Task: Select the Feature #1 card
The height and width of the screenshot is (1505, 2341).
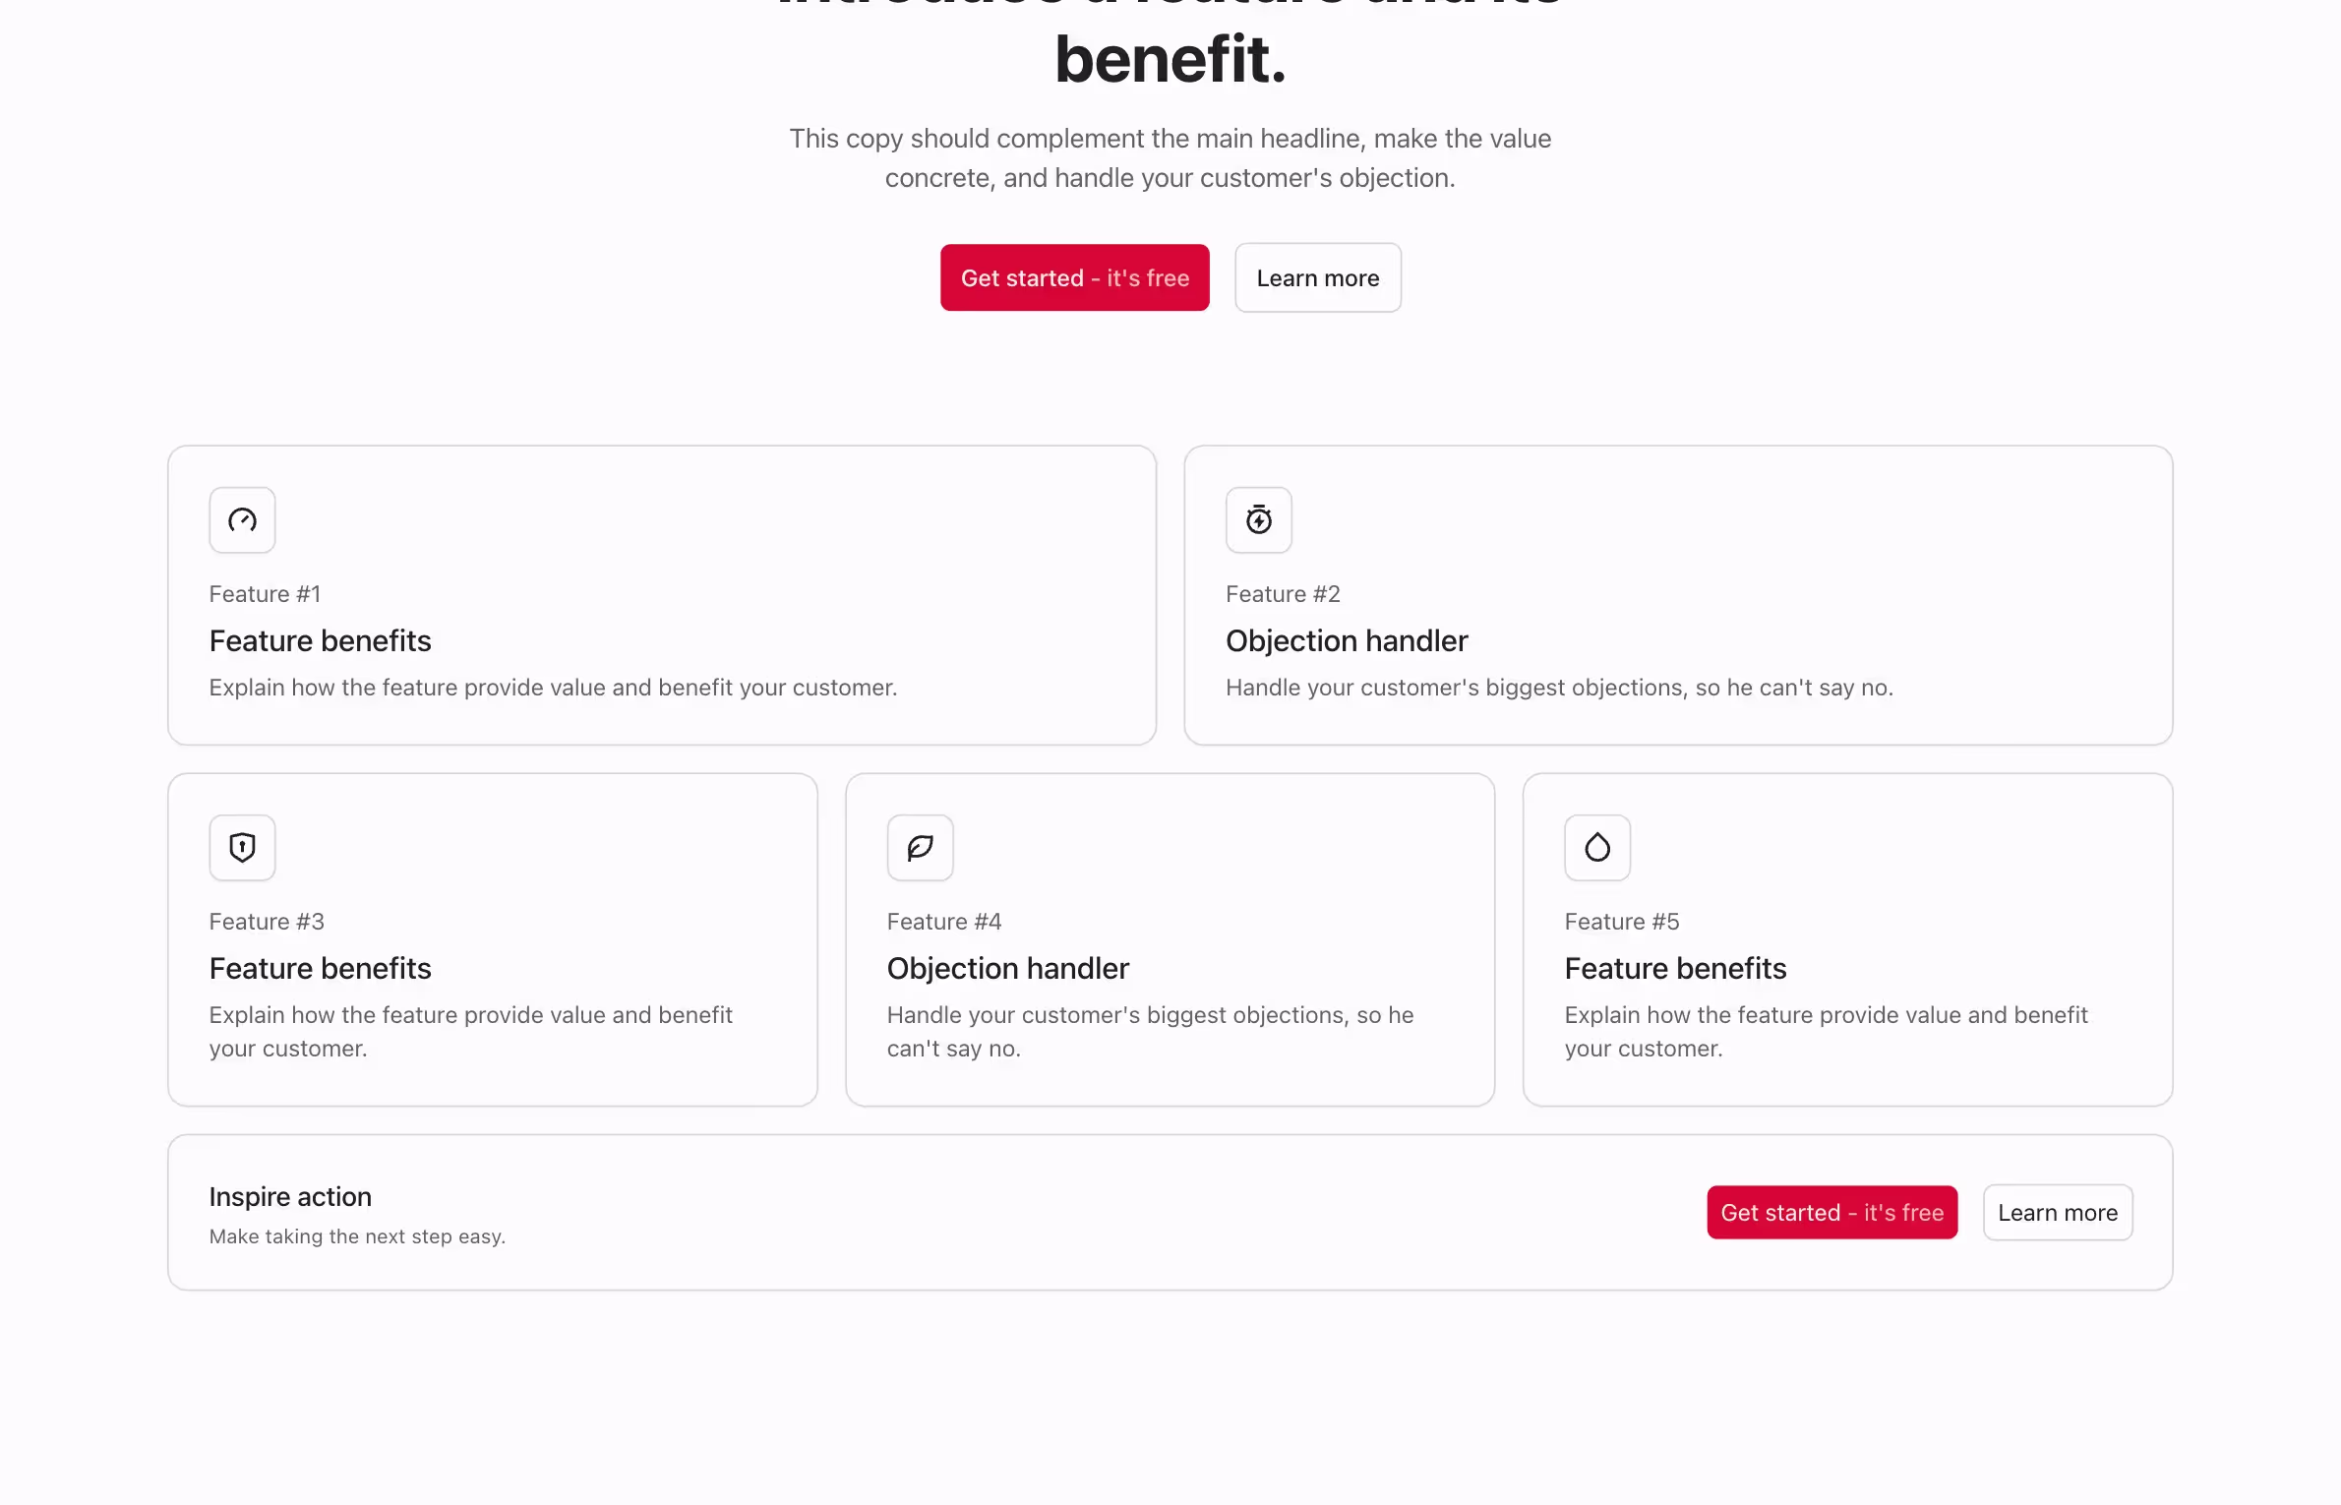Action: click(x=661, y=595)
